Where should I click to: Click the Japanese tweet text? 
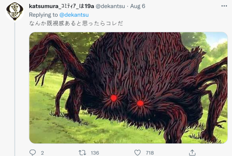click(76, 23)
